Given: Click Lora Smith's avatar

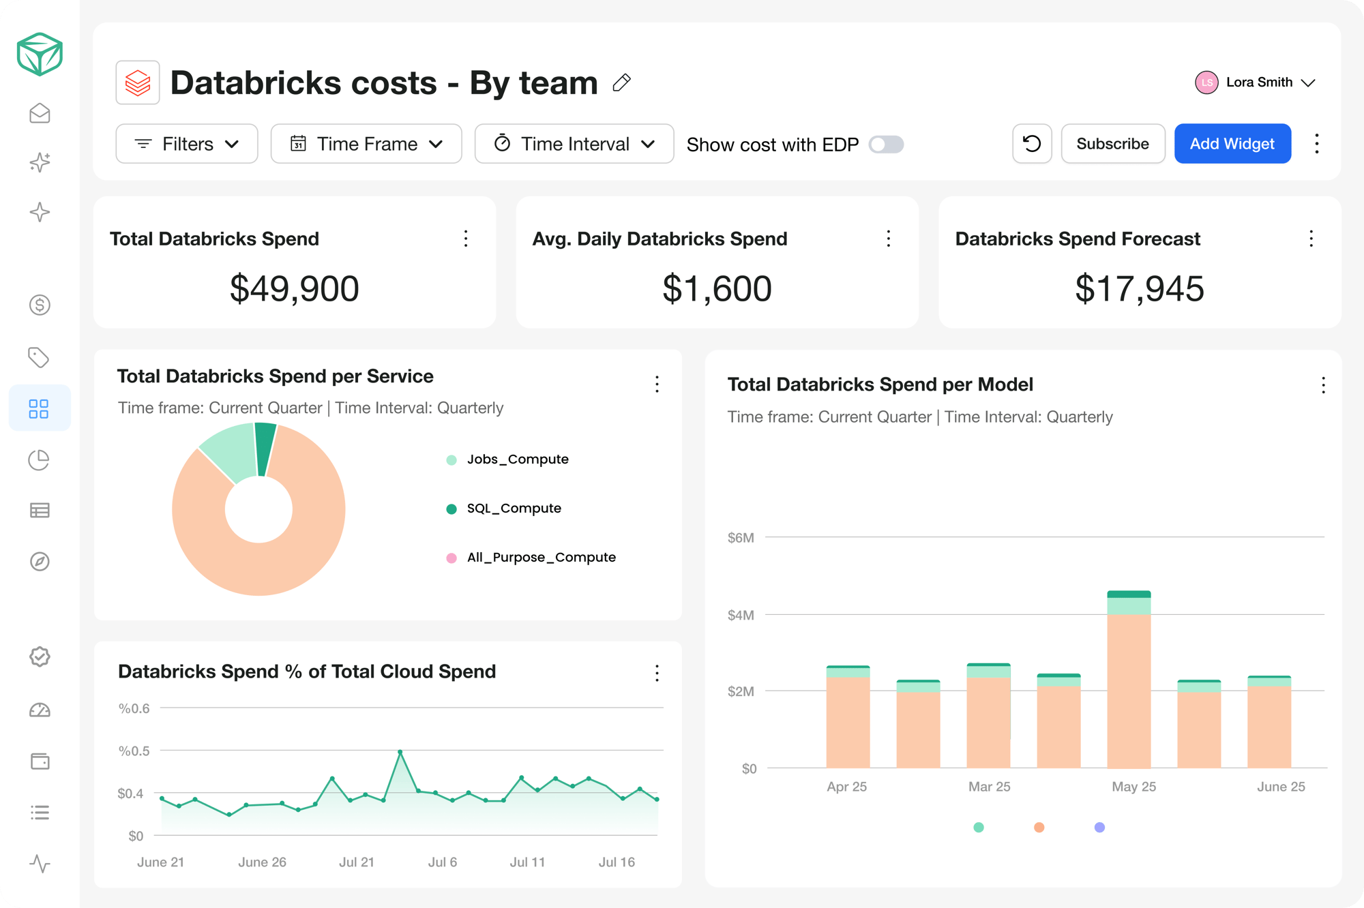Looking at the screenshot, I should point(1206,82).
